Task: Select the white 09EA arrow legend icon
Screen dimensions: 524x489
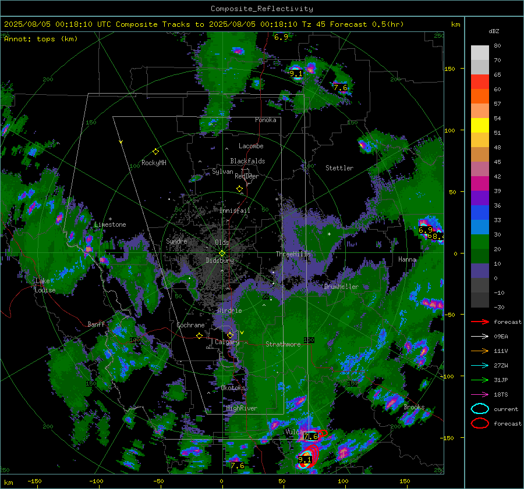Action: (480, 337)
